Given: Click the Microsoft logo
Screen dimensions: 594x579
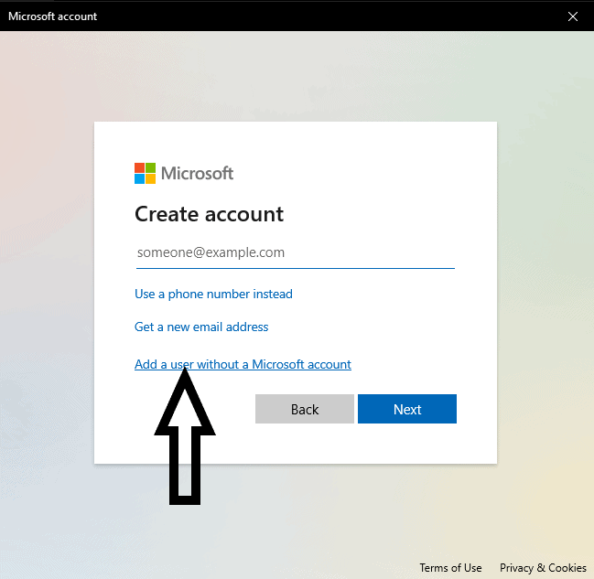Looking at the screenshot, I should point(184,174).
